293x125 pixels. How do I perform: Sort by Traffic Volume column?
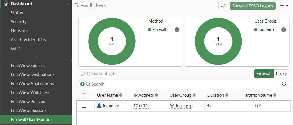tap(261, 95)
